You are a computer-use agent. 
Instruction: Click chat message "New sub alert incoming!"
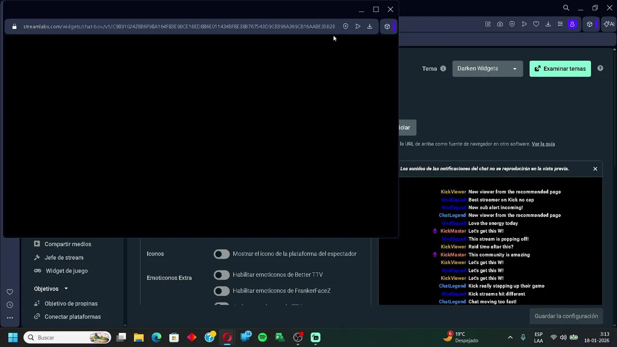[496, 208]
